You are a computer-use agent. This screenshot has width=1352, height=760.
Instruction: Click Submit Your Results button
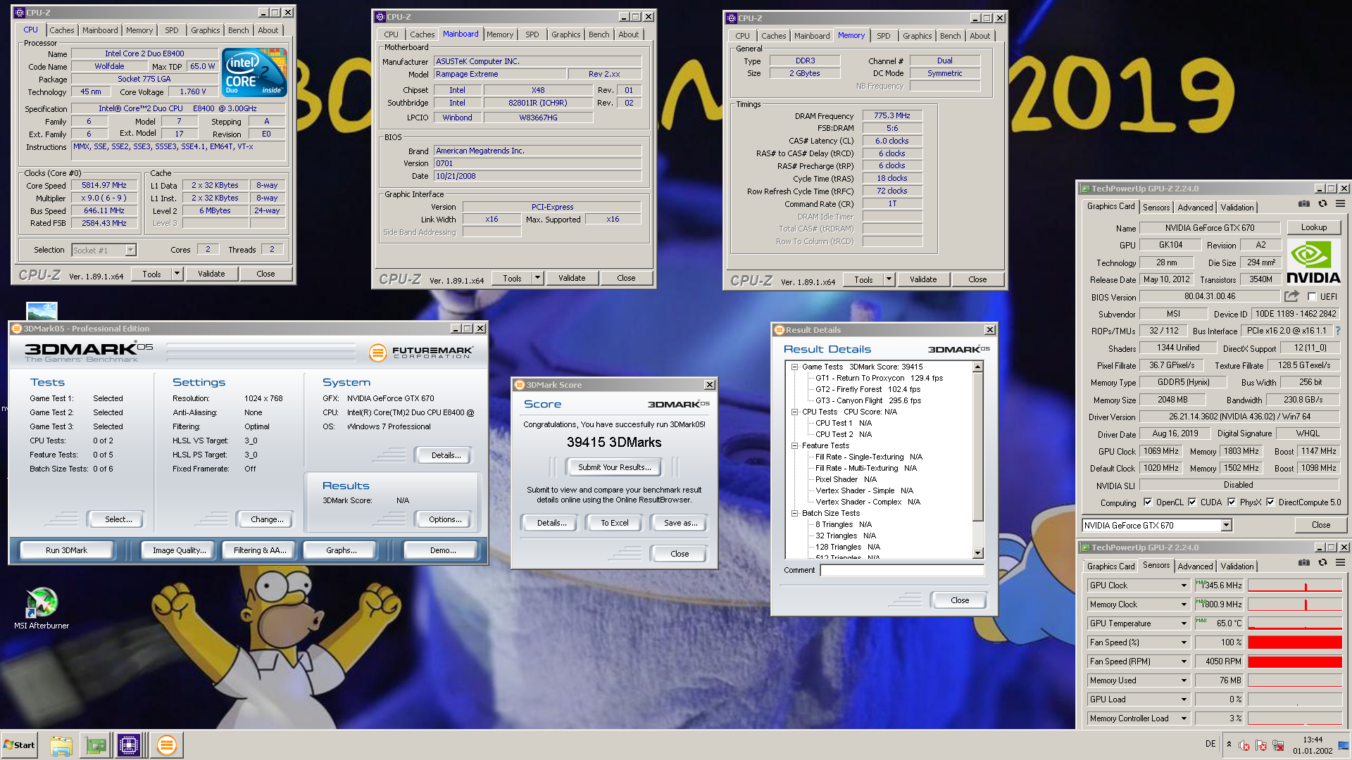[614, 467]
